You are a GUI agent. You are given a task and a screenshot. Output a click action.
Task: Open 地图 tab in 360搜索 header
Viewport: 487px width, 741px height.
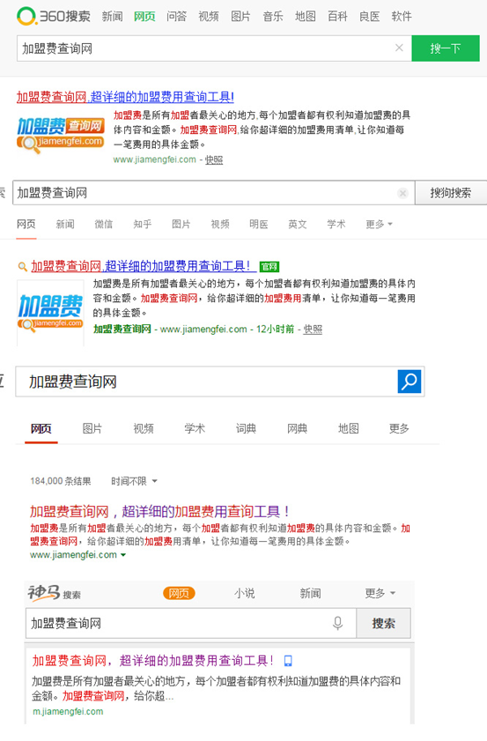click(x=305, y=17)
